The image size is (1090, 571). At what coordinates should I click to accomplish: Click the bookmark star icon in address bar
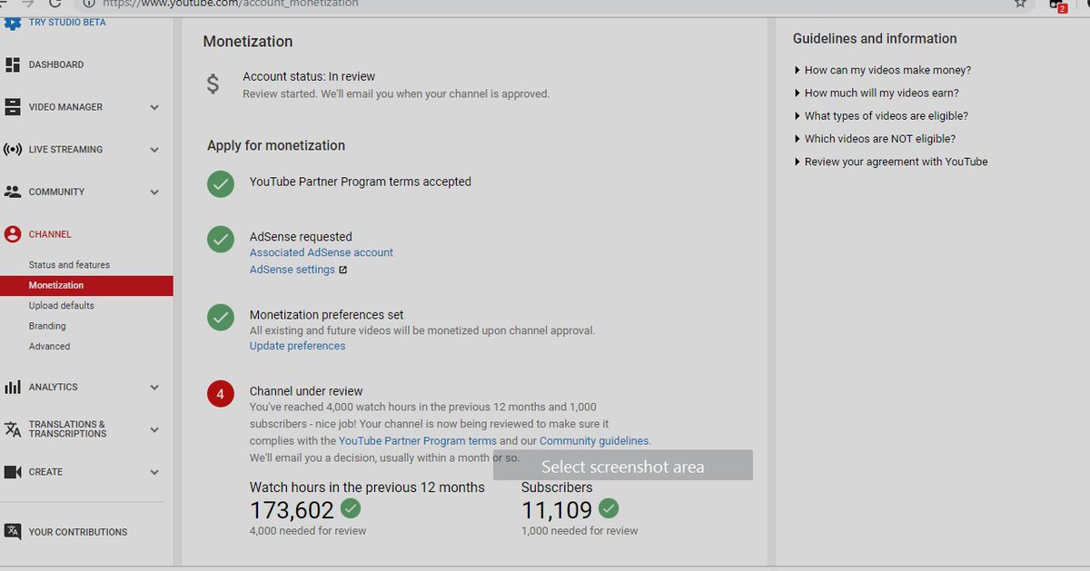(1020, 4)
